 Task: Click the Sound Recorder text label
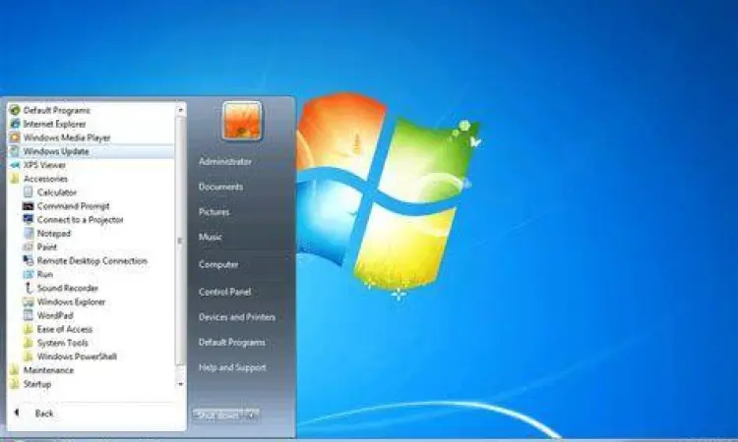tap(68, 288)
